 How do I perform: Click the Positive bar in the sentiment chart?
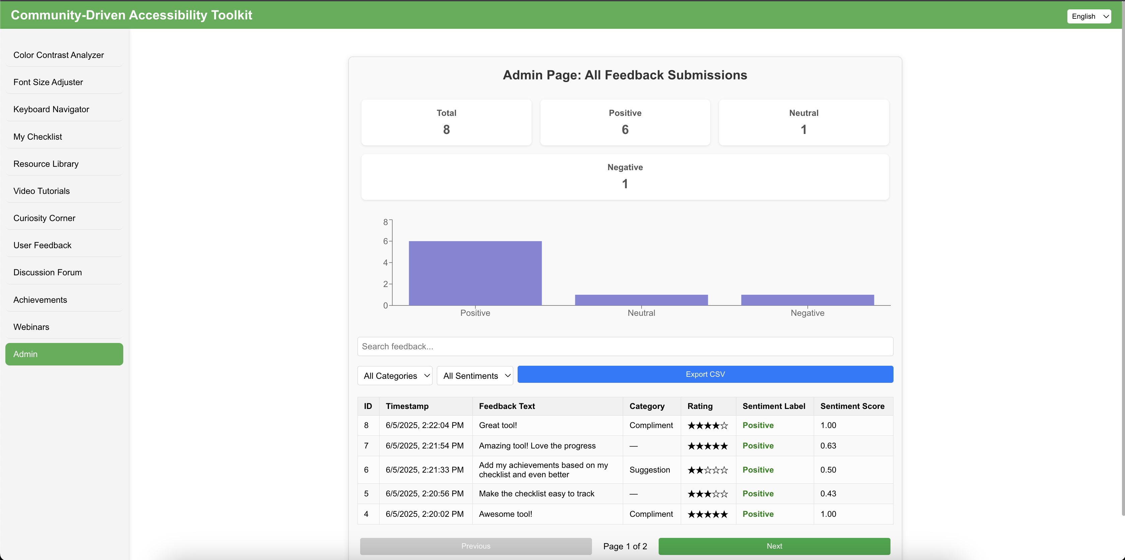coord(475,272)
